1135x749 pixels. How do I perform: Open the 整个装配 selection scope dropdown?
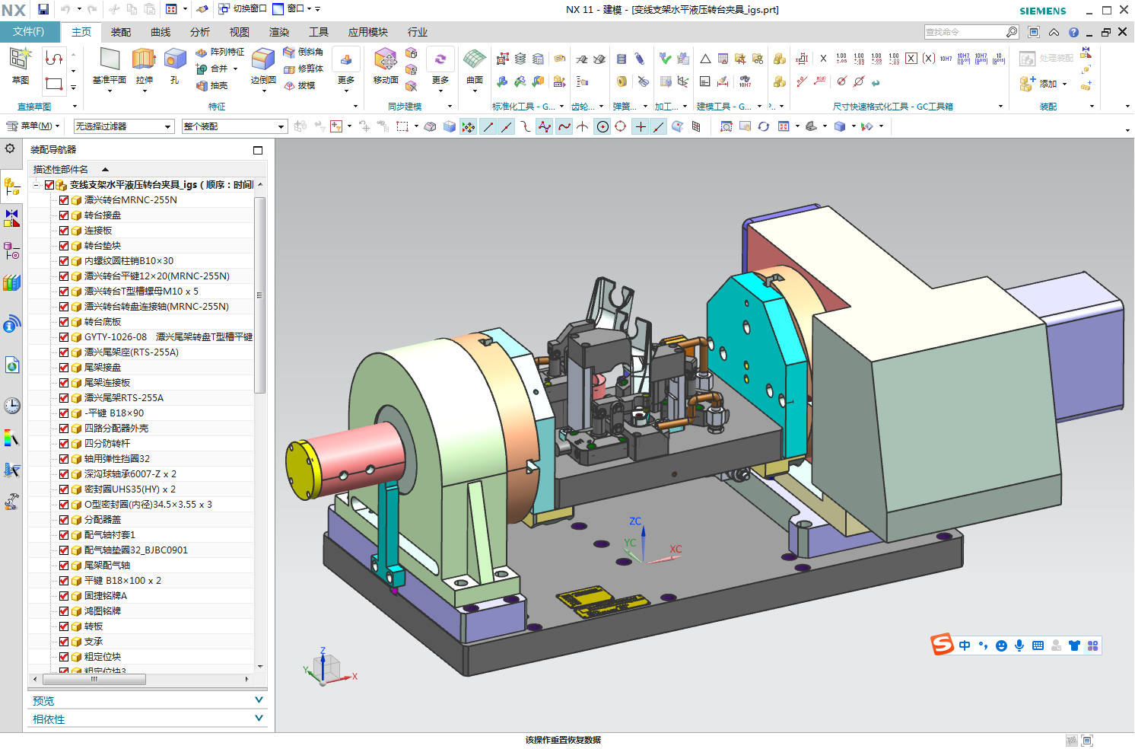coord(235,126)
